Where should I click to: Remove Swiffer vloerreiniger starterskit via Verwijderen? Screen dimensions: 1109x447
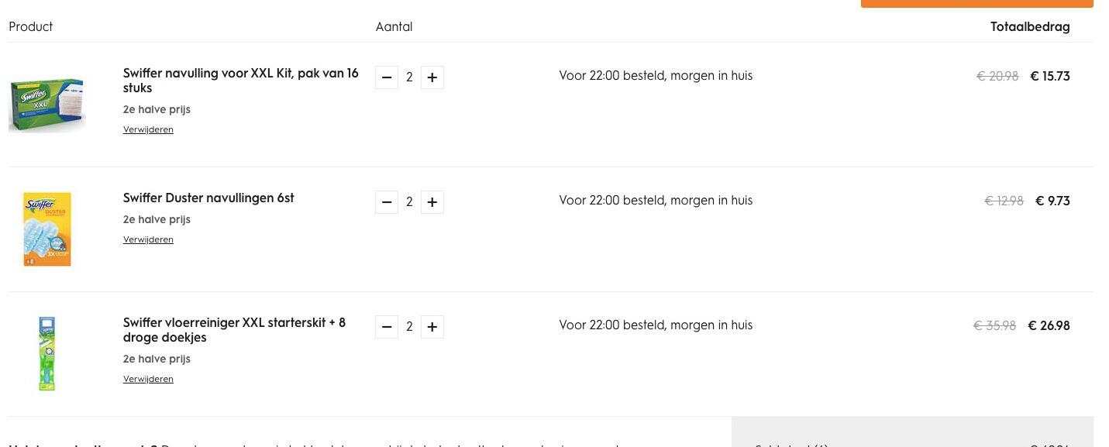coord(148,379)
